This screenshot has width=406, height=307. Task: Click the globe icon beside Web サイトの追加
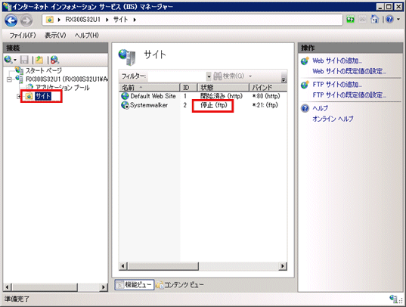305,61
